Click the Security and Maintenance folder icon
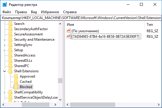 point(10,40)
